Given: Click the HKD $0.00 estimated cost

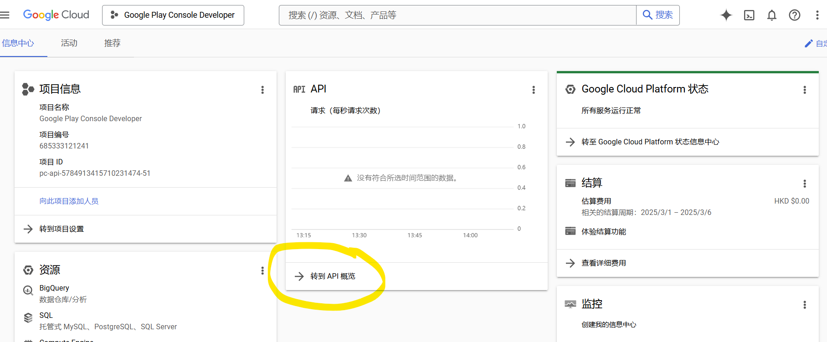Looking at the screenshot, I should [792, 201].
